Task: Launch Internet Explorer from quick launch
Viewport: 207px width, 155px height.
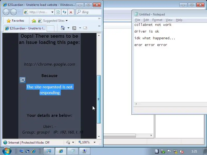Action: click(34, 151)
